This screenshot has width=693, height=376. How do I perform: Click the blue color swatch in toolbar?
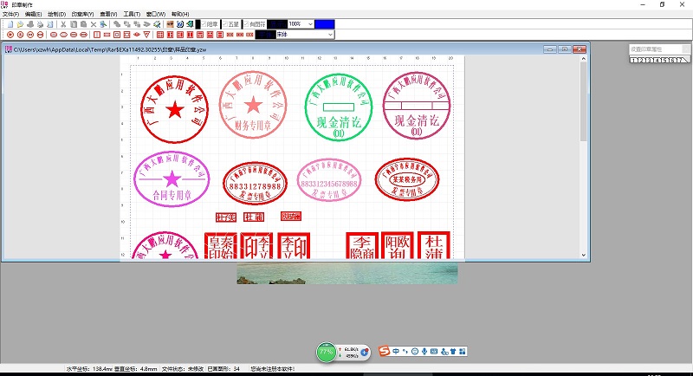(x=324, y=24)
